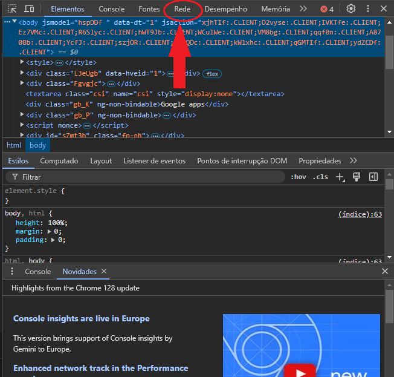This screenshot has height=377, width=394.
Task: Expand the style element node
Action: coord(22,62)
